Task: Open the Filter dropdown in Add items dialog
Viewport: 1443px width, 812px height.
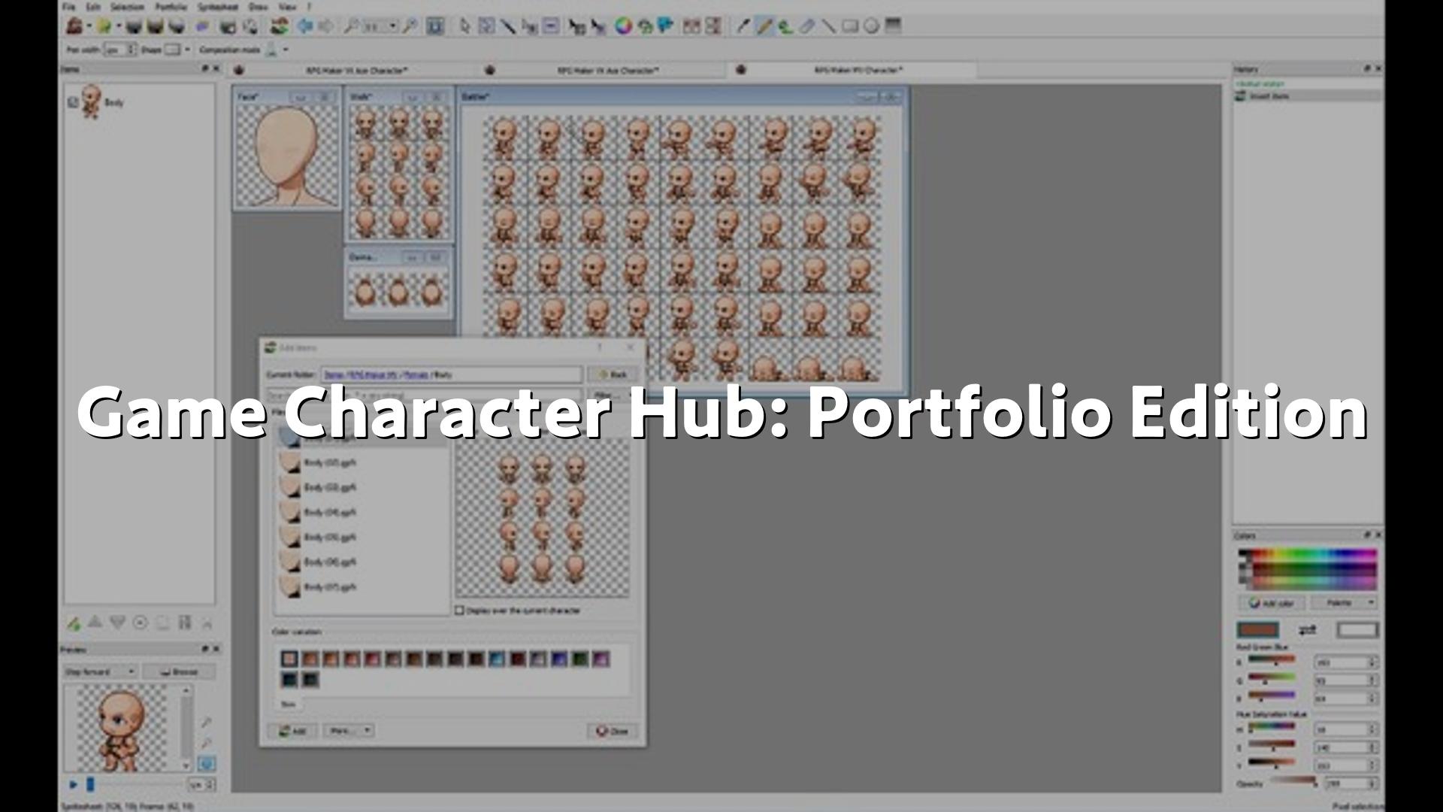Action: (x=611, y=395)
